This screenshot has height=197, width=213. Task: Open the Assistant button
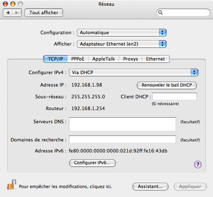(150, 187)
